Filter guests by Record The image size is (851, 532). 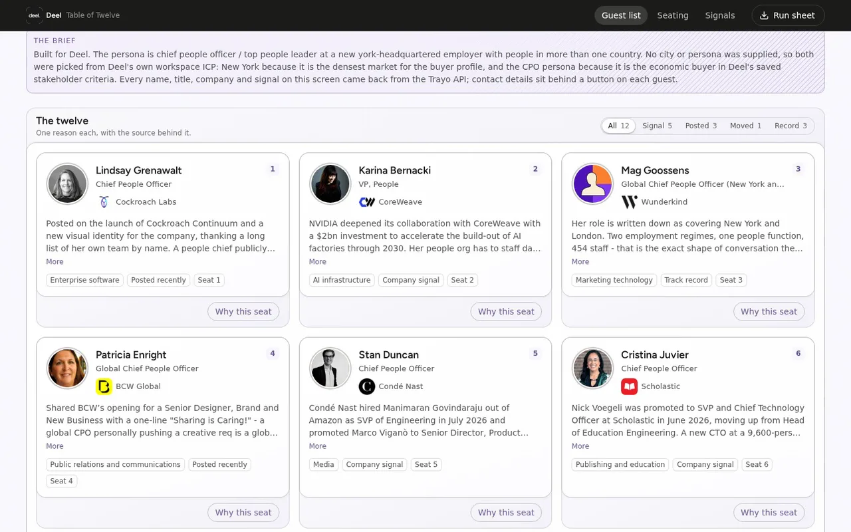tap(790, 126)
